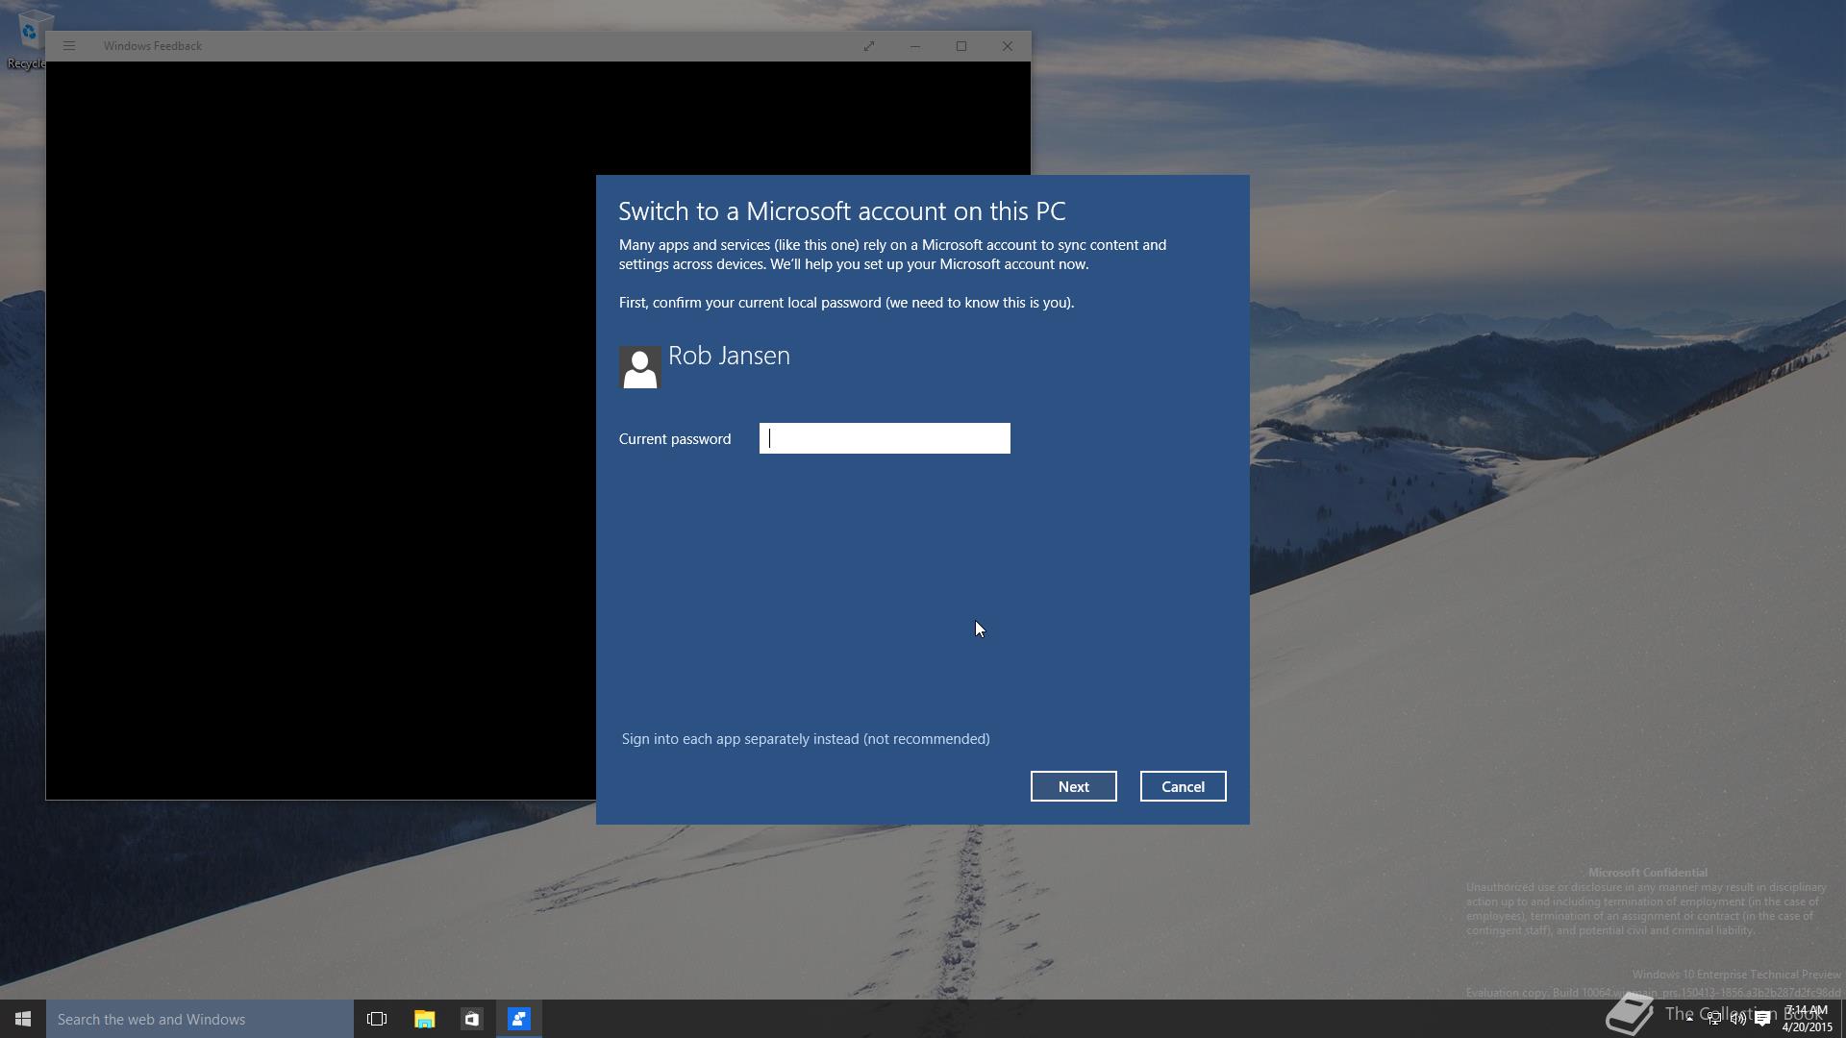Open the Recycle Bin desktop icon

pos(29,38)
